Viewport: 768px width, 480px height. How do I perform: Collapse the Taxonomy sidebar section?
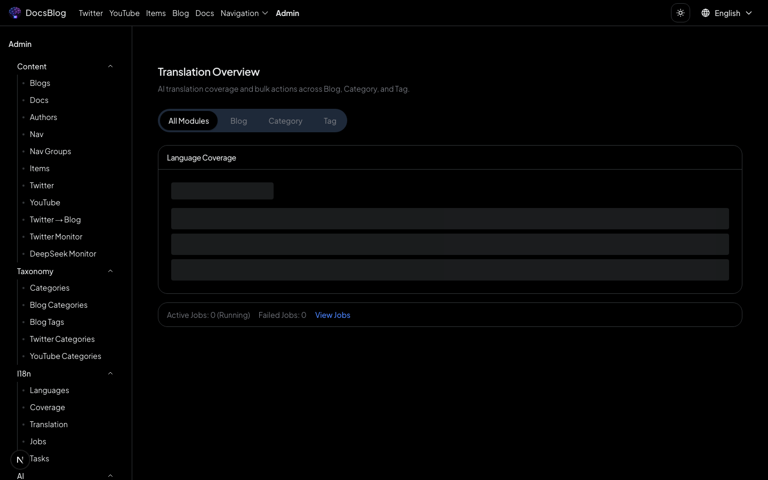click(110, 271)
